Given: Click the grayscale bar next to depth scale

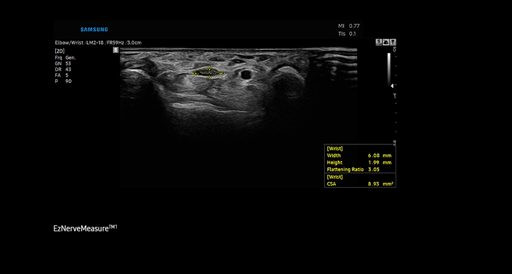Looking at the screenshot, I should (x=388, y=67).
